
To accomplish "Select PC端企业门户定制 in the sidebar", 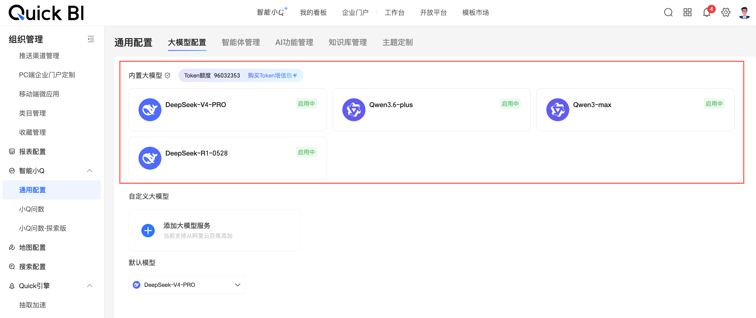I will (47, 75).
